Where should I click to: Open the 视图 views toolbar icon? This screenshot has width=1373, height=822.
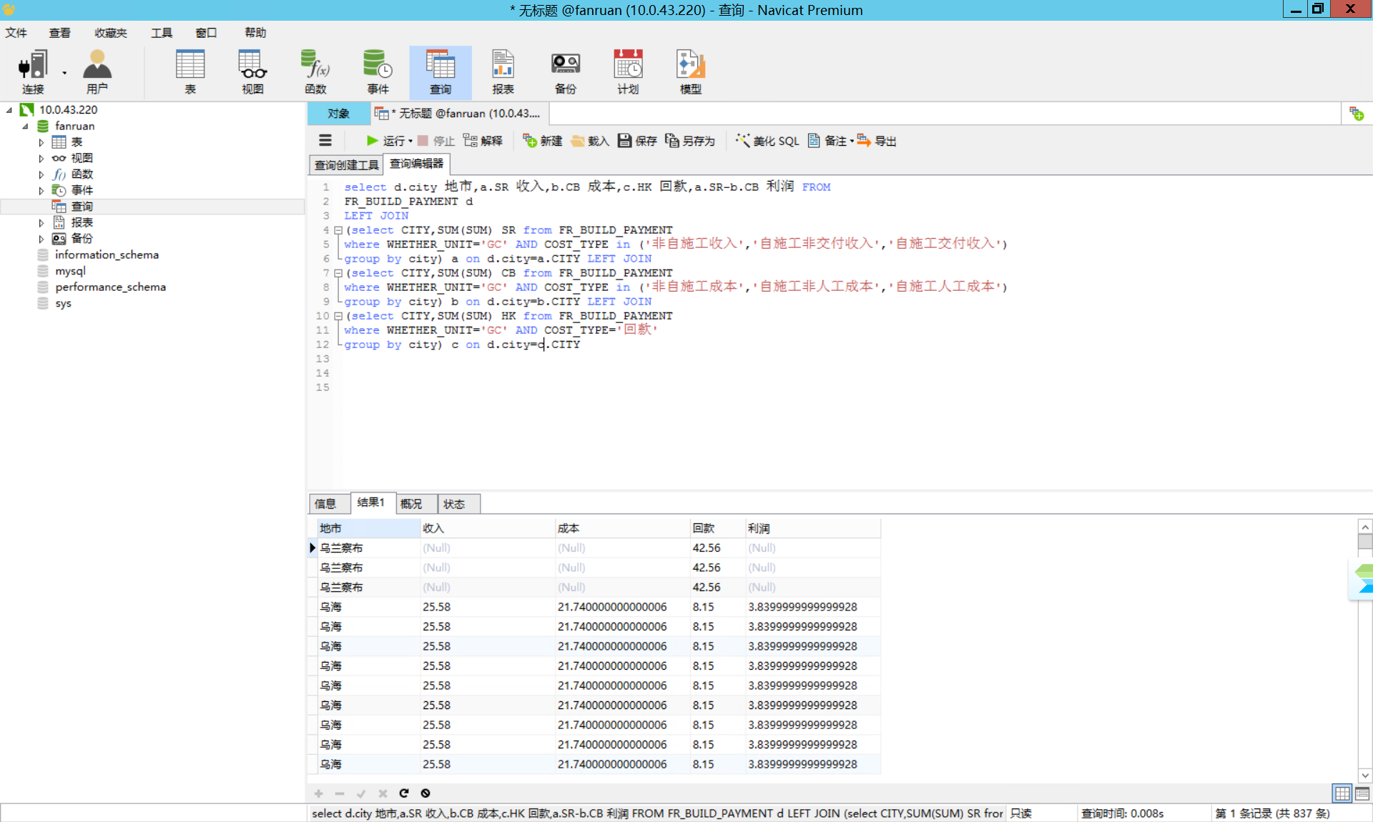click(x=252, y=71)
